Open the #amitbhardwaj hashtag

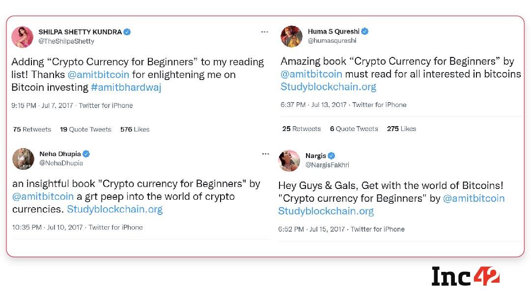tap(126, 87)
